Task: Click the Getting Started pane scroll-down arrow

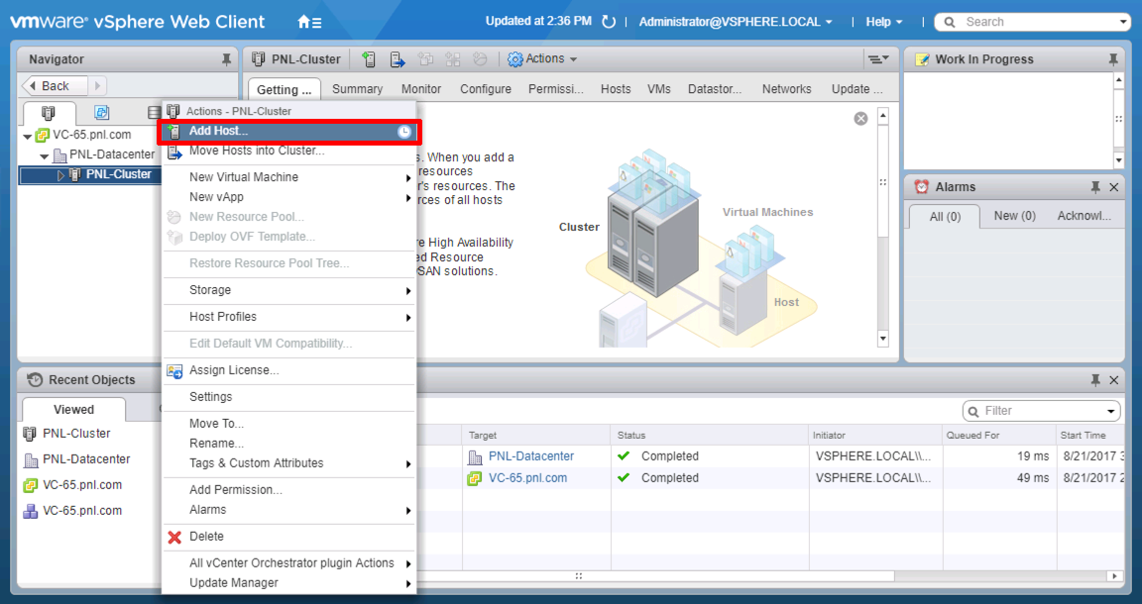Action: coord(883,339)
